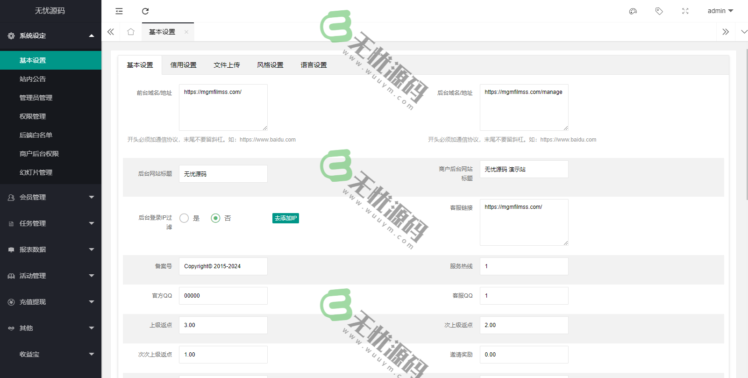748x378 pixels.
Task: Select 基本设置 in the sidebar
Action: point(50,60)
